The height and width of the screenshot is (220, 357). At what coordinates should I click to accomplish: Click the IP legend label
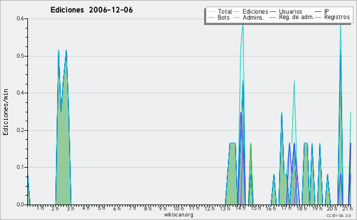327,11
